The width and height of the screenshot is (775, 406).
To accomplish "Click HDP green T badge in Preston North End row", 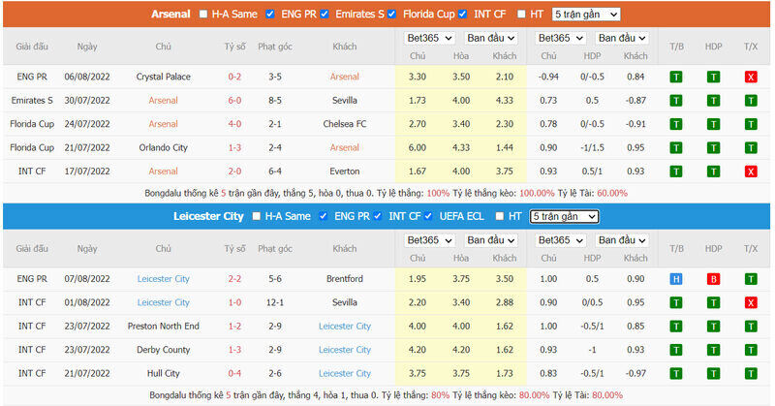I will [713, 327].
